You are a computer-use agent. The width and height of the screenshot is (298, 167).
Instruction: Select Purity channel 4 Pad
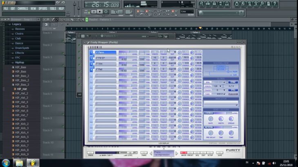[x=106, y=69]
